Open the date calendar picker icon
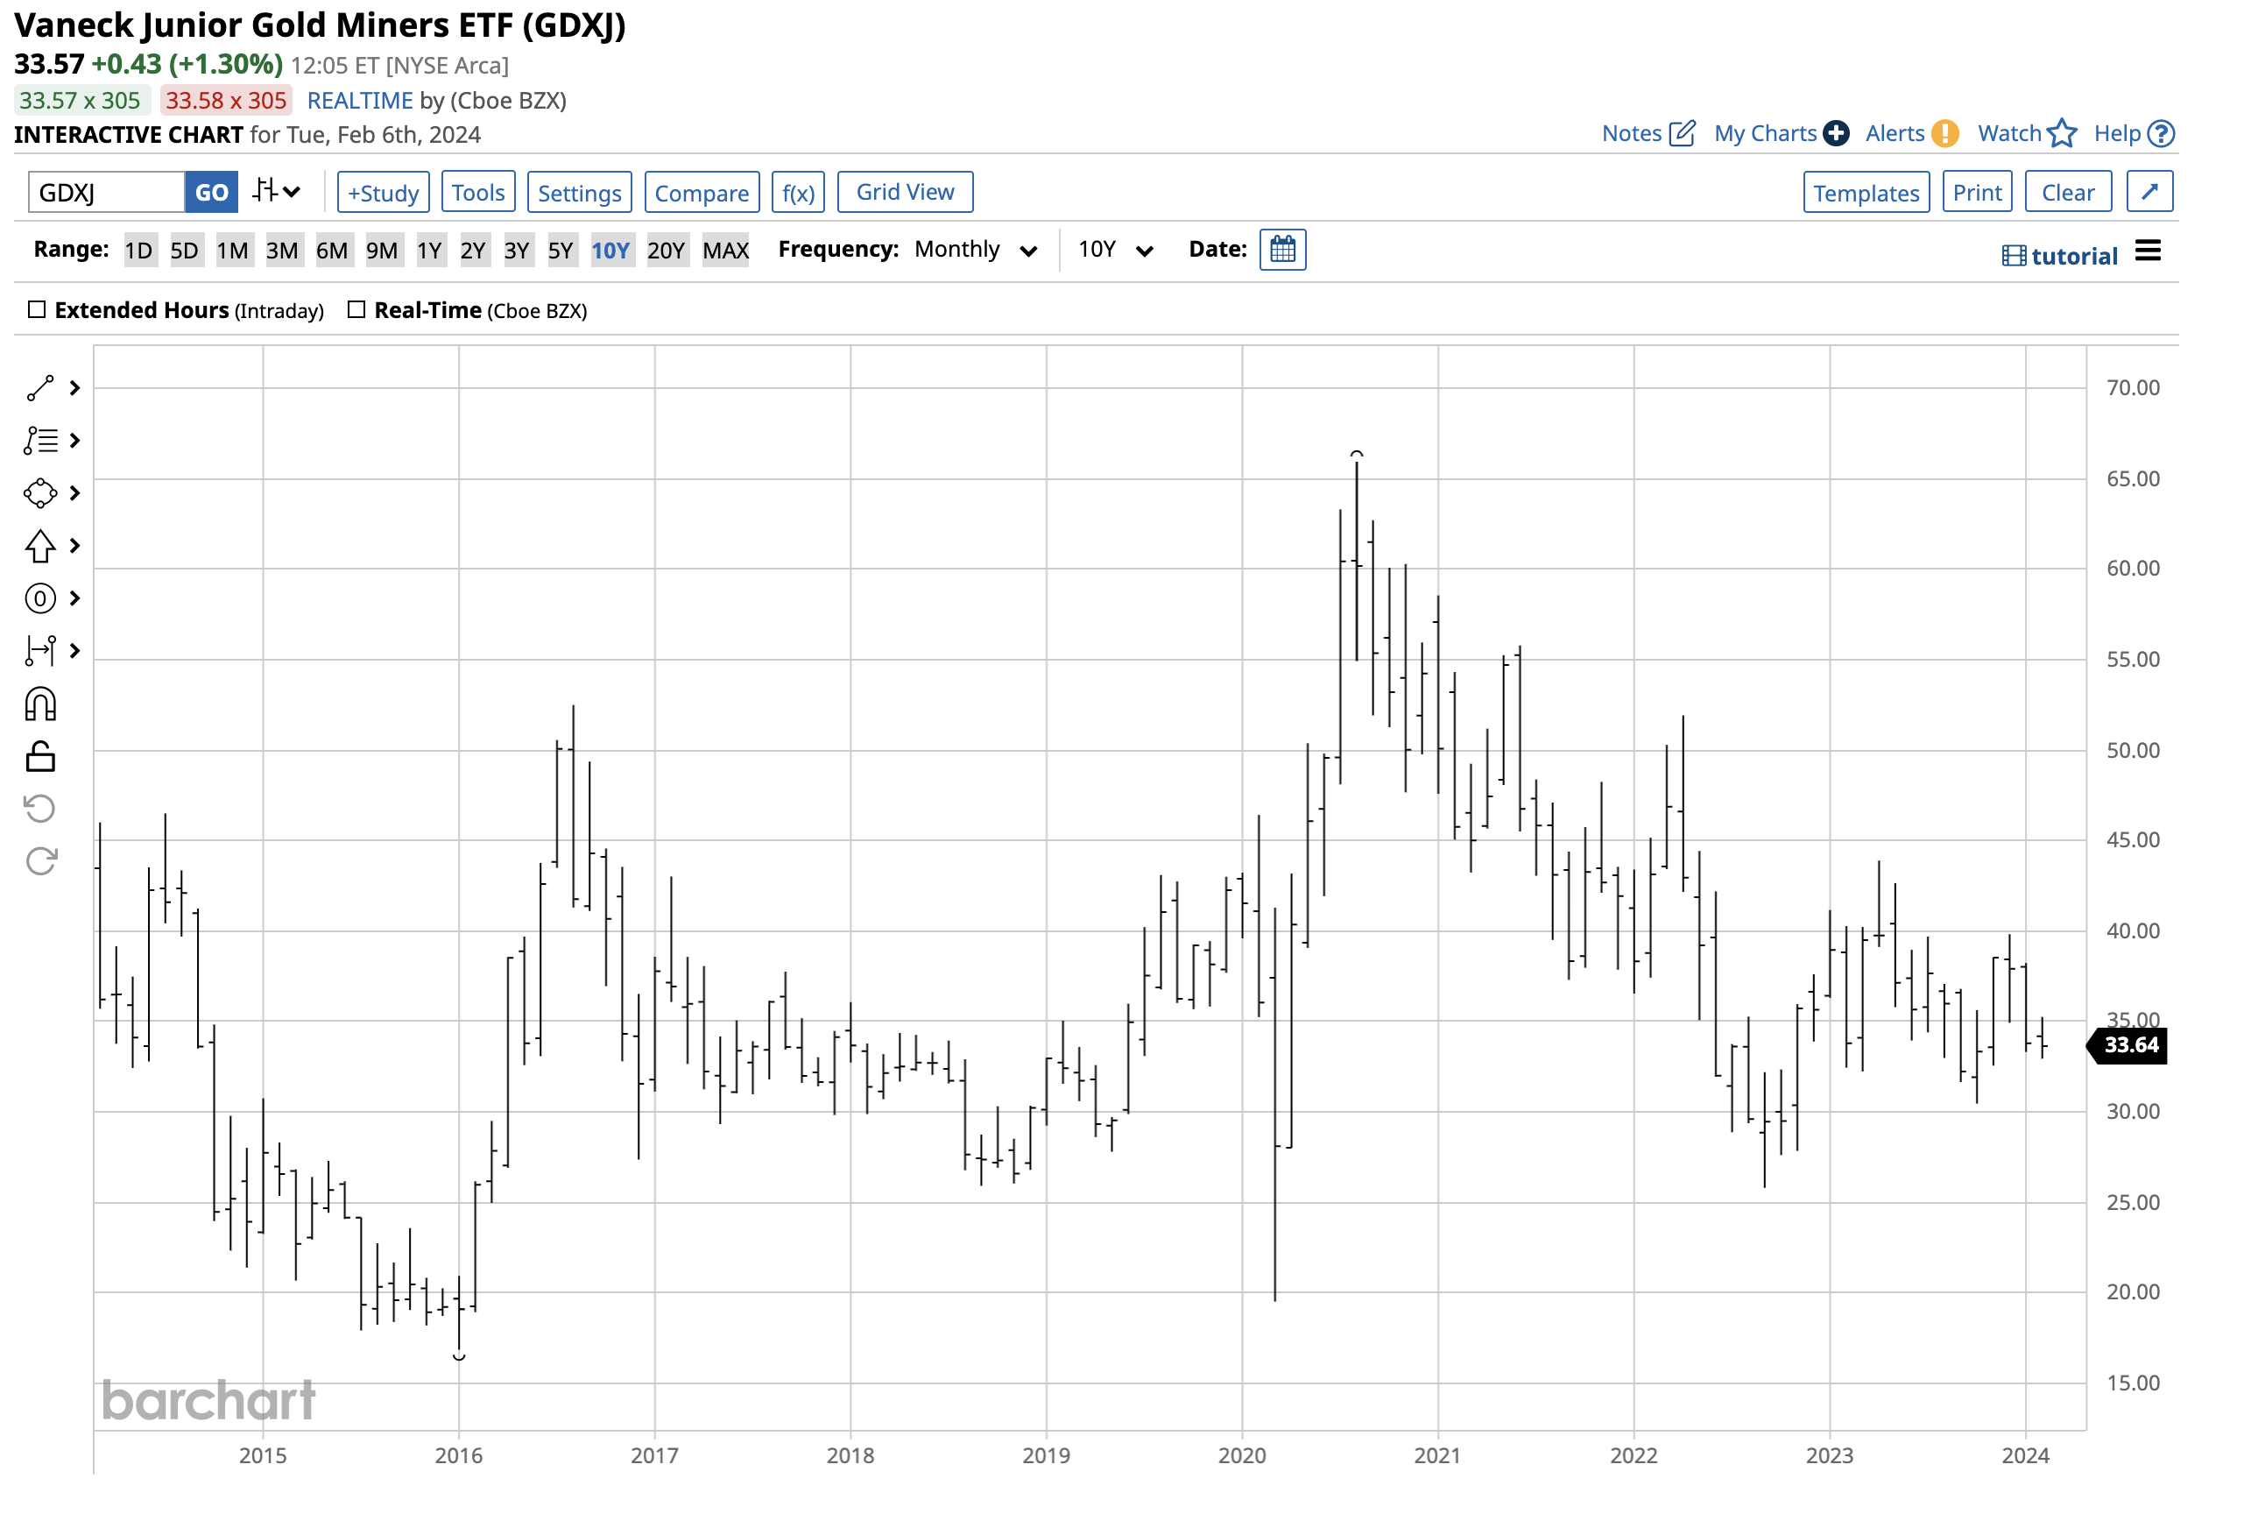Image resolution: width=2251 pixels, height=1528 pixels. (1283, 250)
